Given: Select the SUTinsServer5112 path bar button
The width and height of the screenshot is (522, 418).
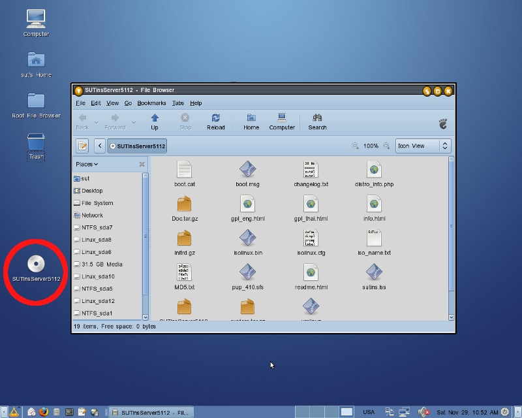Looking at the screenshot, I should pyautogui.click(x=137, y=146).
